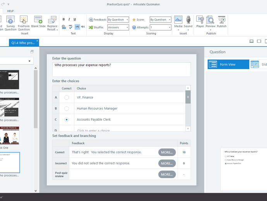Switch to the desktop/laptop view icon

pos(252,41)
